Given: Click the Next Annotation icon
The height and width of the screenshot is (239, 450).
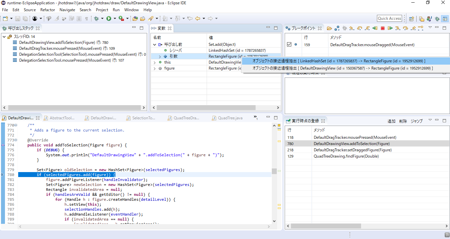Looking at the screenshot, I should click(x=165, y=18).
